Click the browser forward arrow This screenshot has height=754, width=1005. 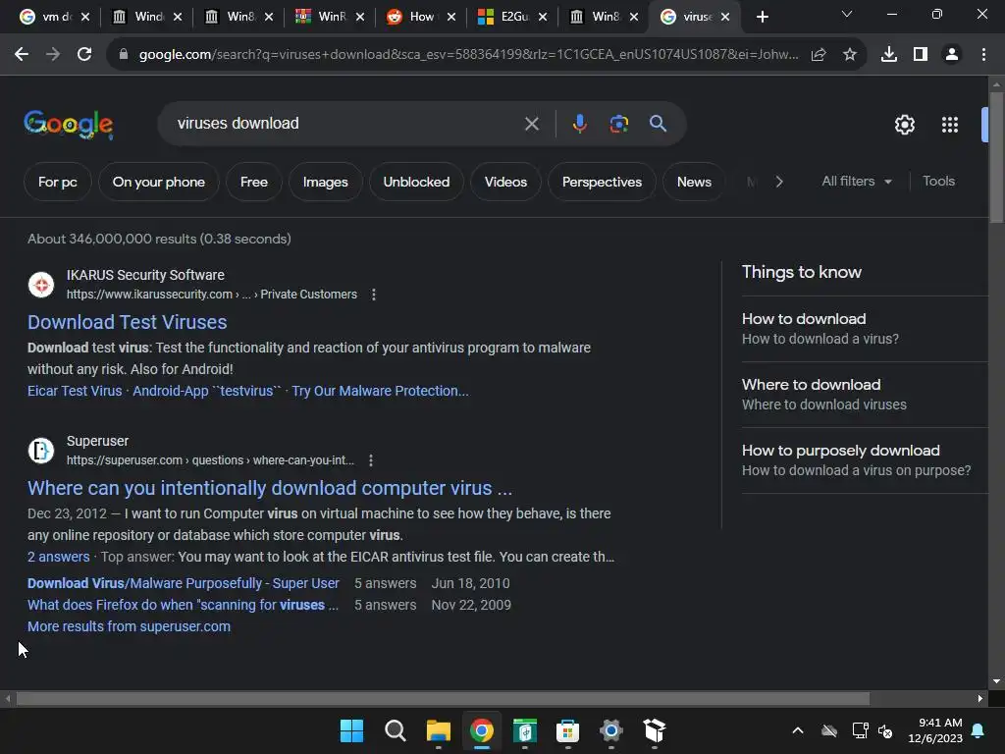(x=53, y=55)
